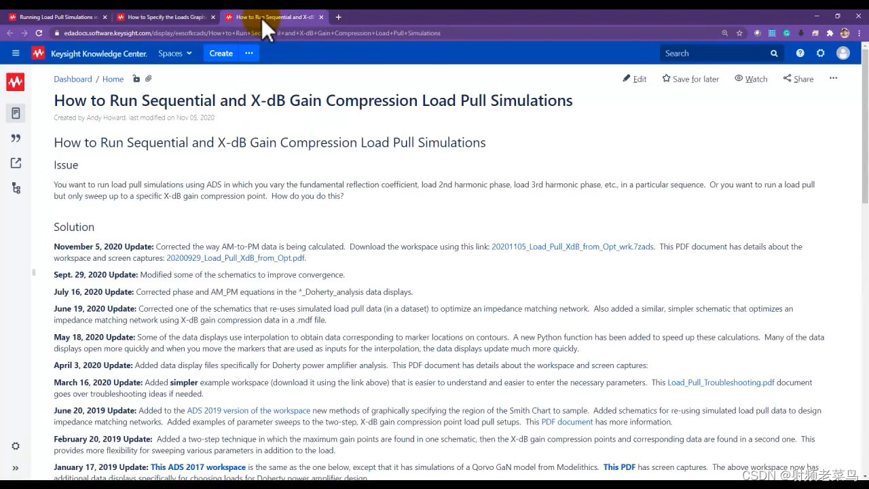View attachments via the paperclip icon
869x489 pixels.
click(x=148, y=79)
